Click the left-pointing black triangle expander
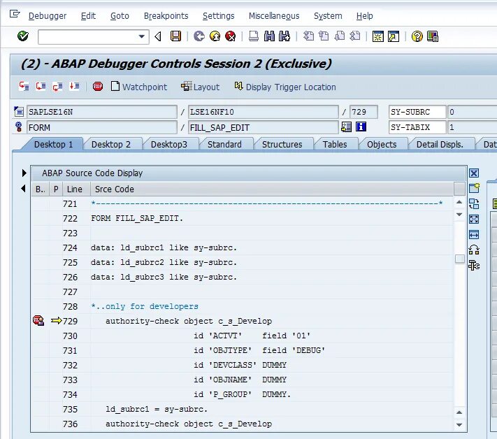The width and height of the screenshot is (497, 439). pyautogui.click(x=23, y=189)
